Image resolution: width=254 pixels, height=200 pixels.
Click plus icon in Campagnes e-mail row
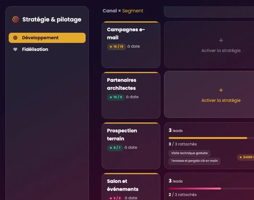(x=221, y=40)
